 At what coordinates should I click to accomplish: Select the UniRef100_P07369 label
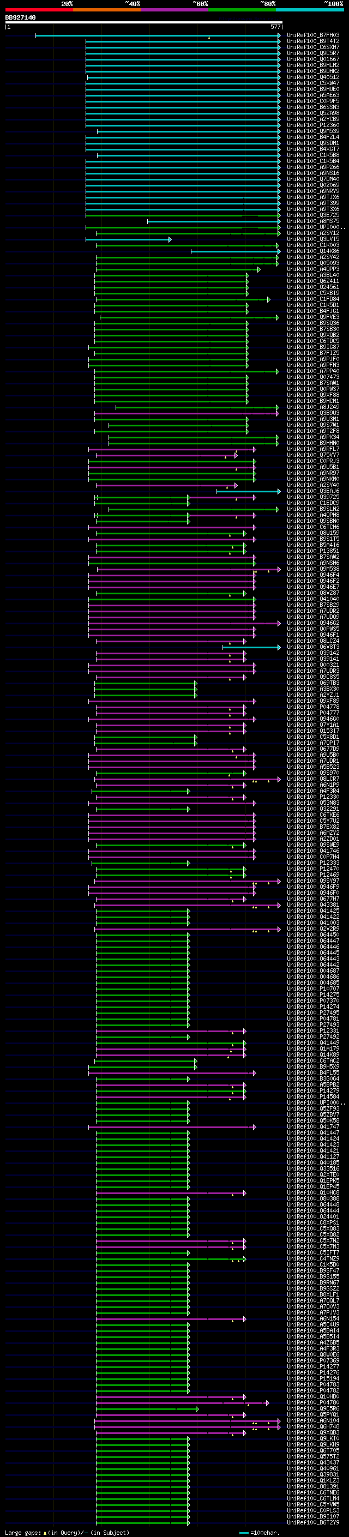[x=312, y=1360]
